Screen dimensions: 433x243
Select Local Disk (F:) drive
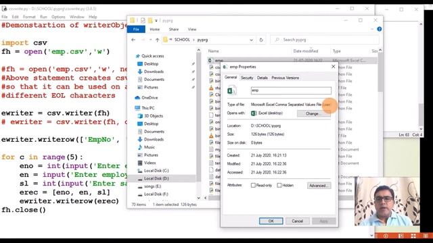[x=156, y=194]
